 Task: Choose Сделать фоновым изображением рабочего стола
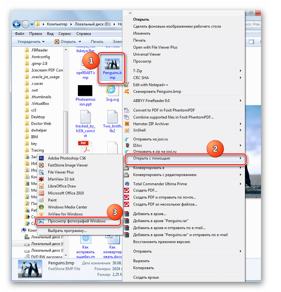coord(177,26)
